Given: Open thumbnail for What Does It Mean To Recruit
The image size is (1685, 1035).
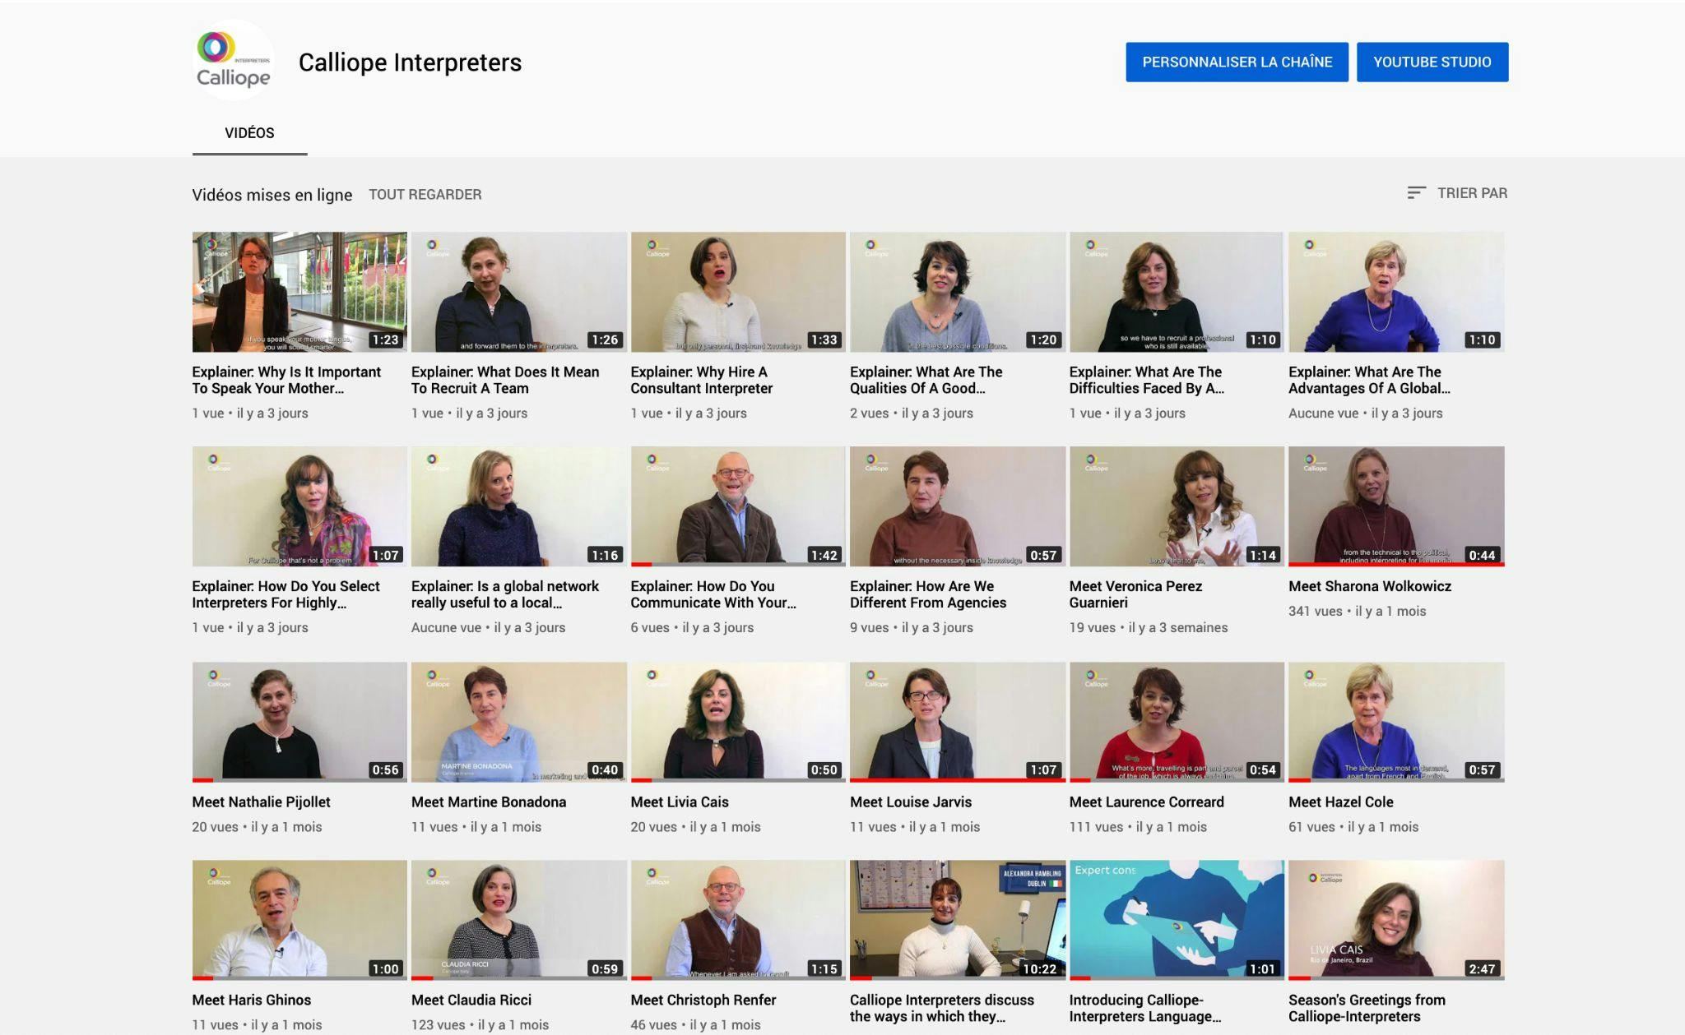Looking at the screenshot, I should point(518,292).
